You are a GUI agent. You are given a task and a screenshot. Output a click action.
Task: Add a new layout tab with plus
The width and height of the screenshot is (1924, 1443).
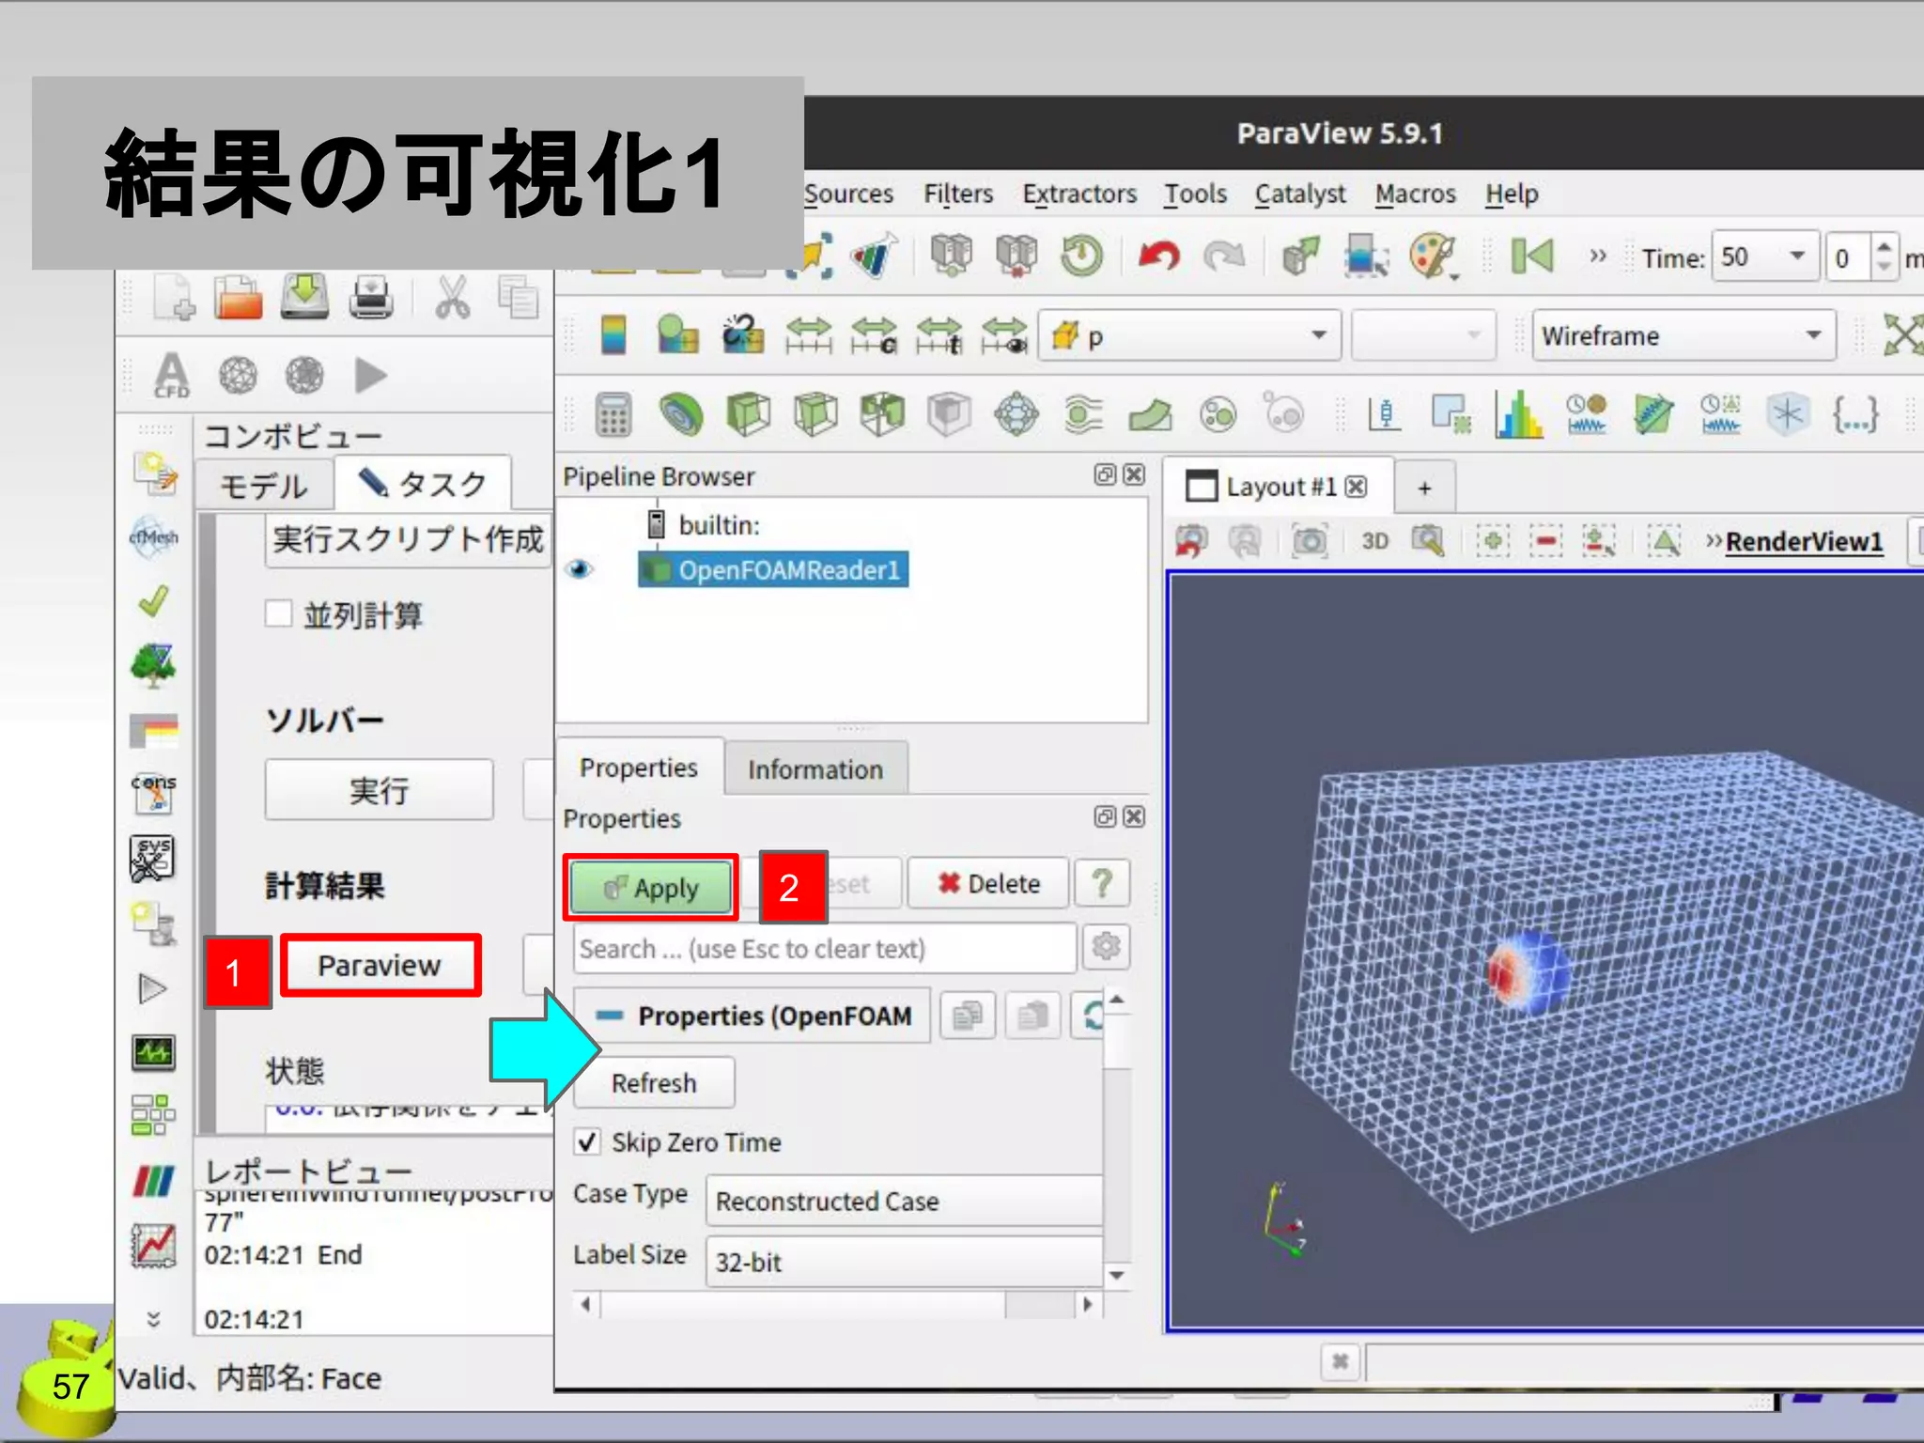click(1424, 488)
